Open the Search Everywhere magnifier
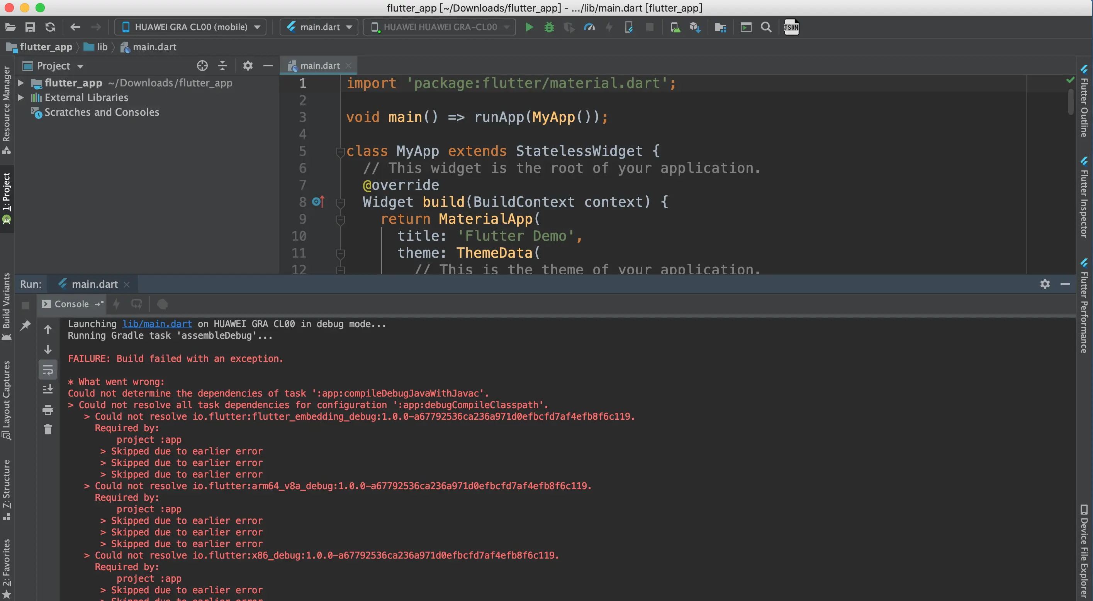This screenshot has height=601, width=1093. [x=766, y=27]
